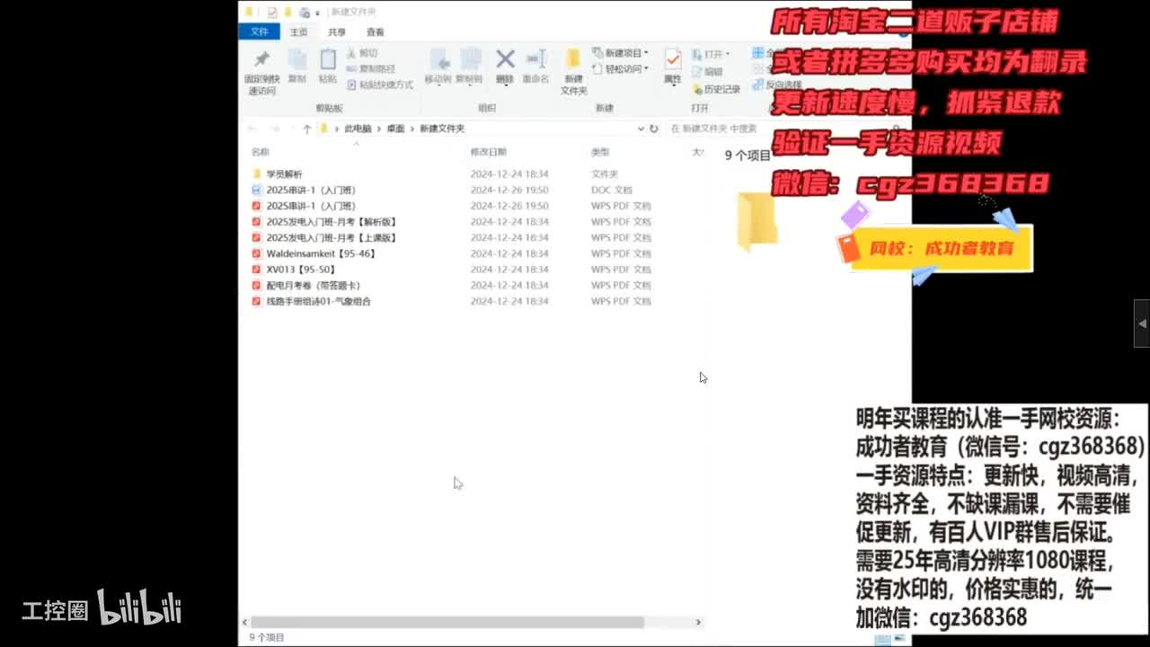Click the horizontal scrollbar left arrow
The image size is (1150, 647).
tap(245, 622)
